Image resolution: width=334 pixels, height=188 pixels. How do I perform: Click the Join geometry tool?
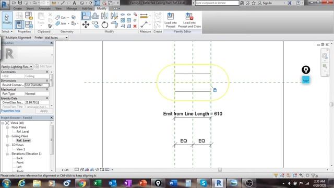pyautogui.click(x=61, y=23)
